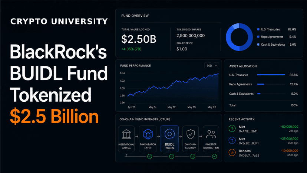Click the Institutional Capital bank icon
Image resolution: width=307 pixels, height=173 pixels.
126,134
